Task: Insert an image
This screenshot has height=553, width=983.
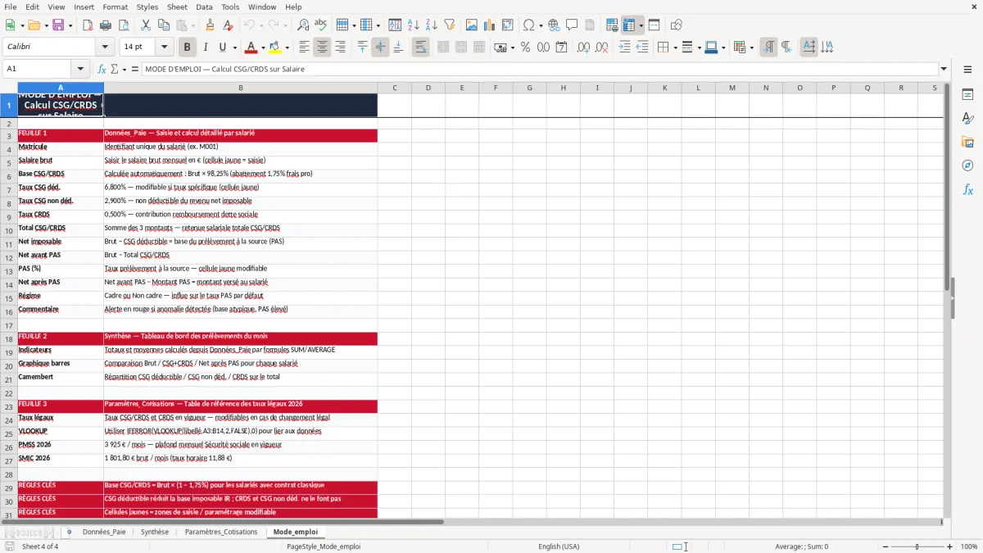Action: coord(472,25)
